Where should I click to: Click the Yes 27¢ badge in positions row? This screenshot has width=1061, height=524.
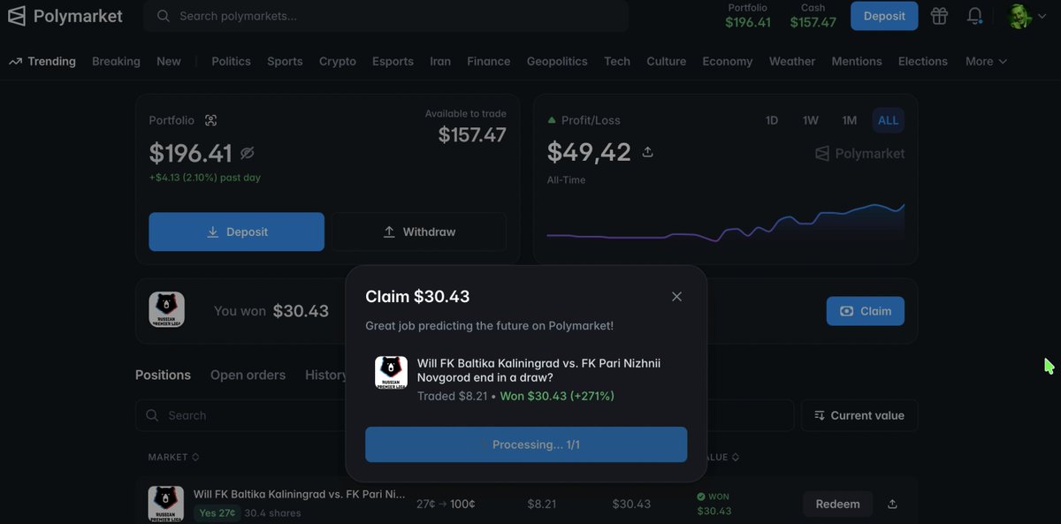217,513
